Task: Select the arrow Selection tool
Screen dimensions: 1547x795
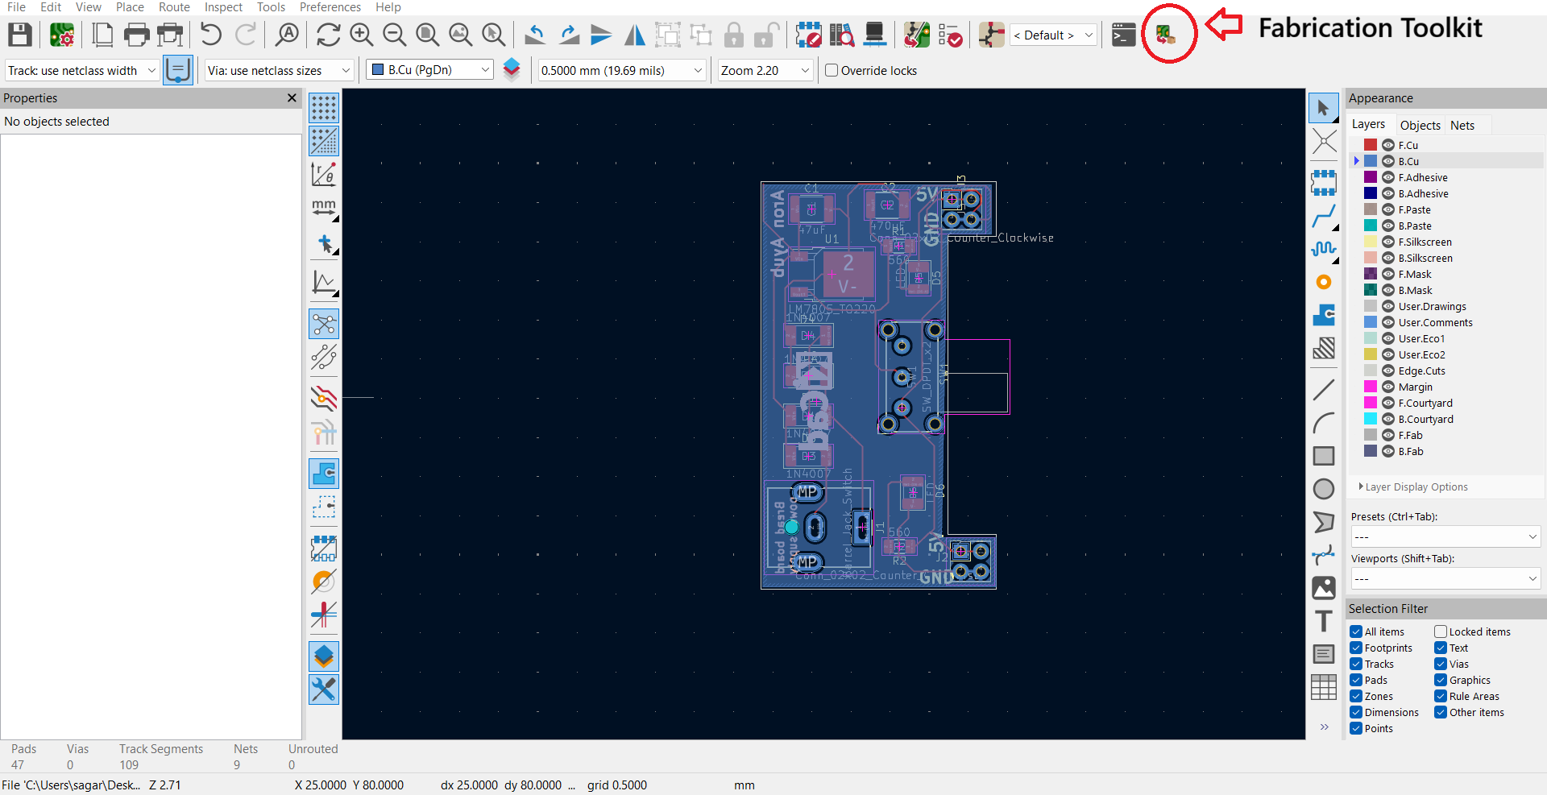Action: pyautogui.click(x=1323, y=108)
